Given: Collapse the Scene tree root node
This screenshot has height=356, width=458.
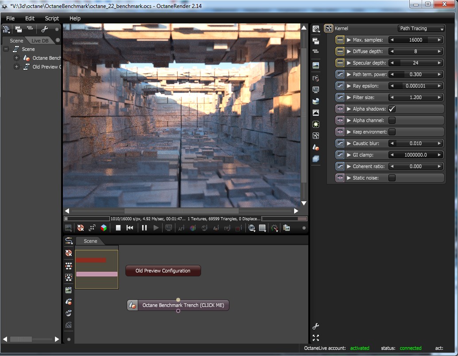Looking at the screenshot, I should [6, 49].
